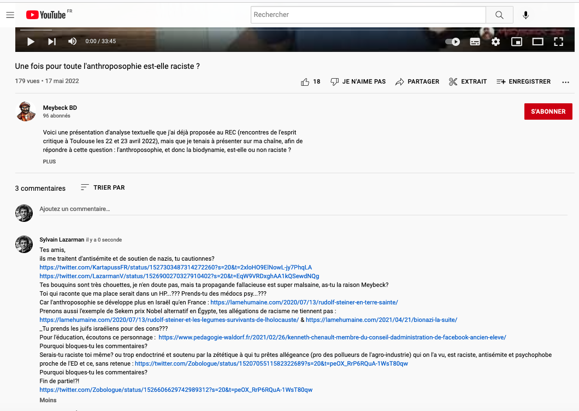Start voice search with microphone
The height and width of the screenshot is (411, 579).
pyautogui.click(x=525, y=15)
